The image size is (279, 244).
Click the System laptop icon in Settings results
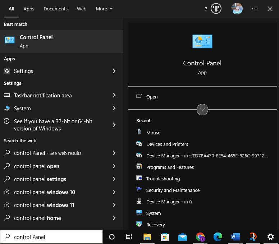tap(7, 108)
